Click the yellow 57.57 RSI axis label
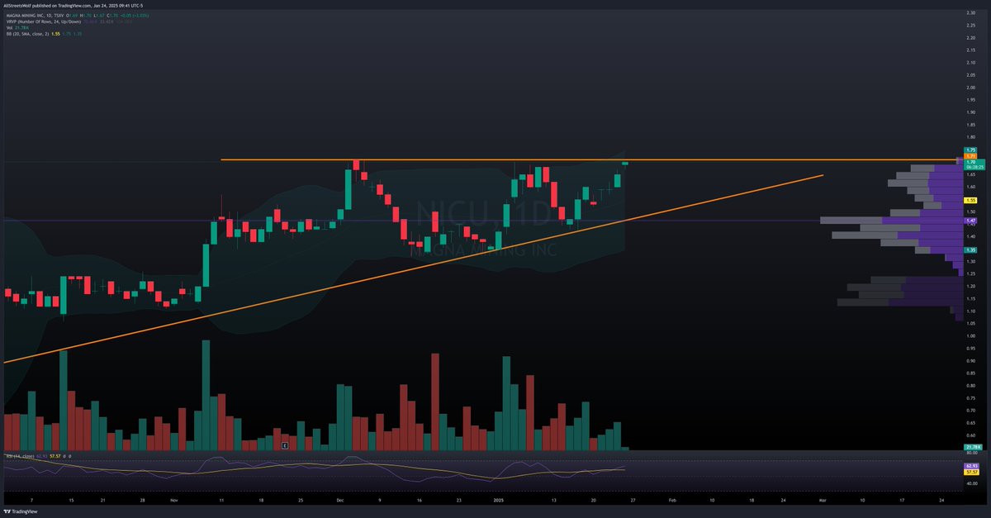 click(971, 472)
